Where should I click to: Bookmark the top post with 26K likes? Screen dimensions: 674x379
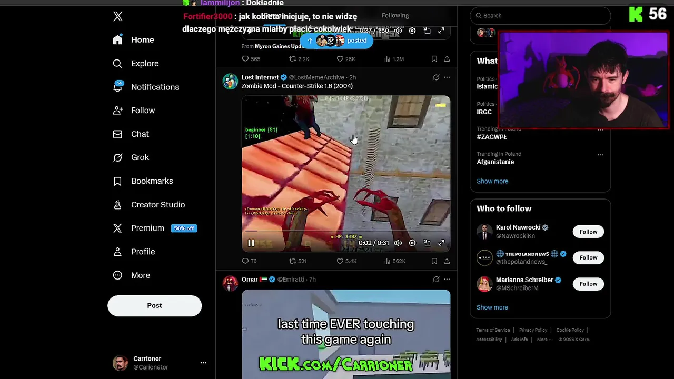434,59
